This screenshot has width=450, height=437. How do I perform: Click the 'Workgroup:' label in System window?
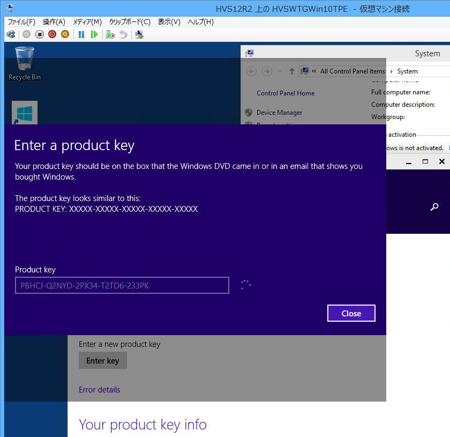point(388,117)
